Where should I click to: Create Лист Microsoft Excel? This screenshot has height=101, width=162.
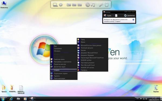click(x=93, y=65)
